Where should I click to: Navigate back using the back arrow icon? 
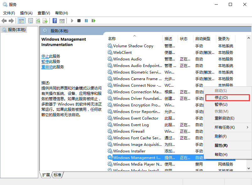[x=4, y=21]
